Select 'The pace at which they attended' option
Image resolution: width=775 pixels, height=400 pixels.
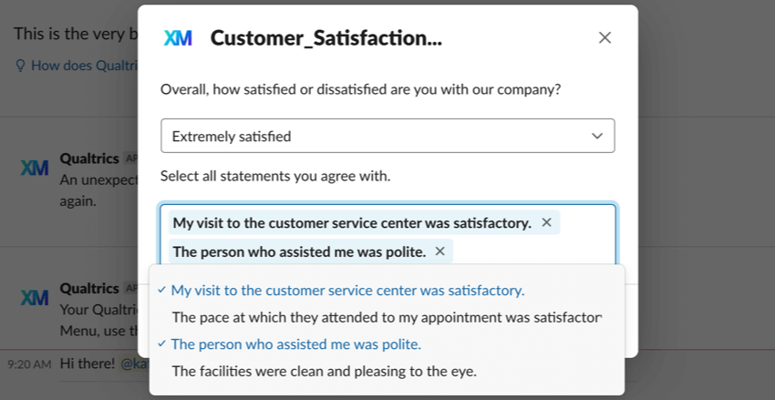(x=387, y=317)
